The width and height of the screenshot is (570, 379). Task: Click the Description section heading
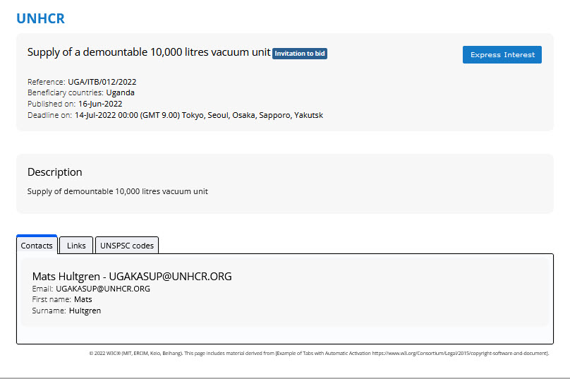click(54, 172)
